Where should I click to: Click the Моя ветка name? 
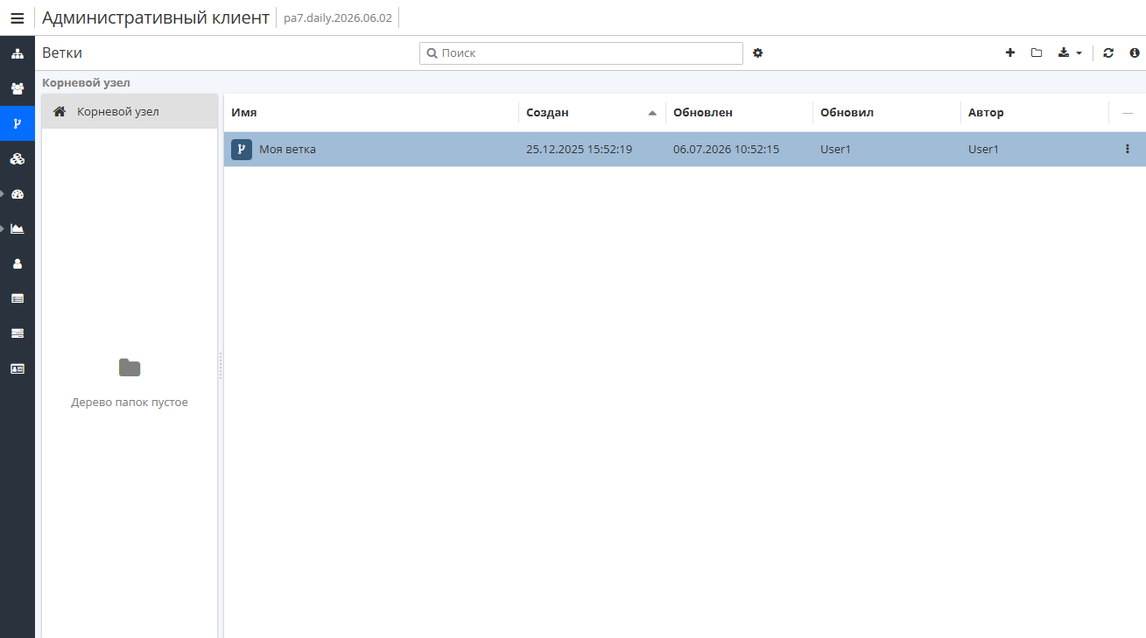click(x=287, y=150)
